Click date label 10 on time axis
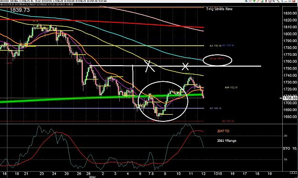 pyautogui.click(x=178, y=174)
